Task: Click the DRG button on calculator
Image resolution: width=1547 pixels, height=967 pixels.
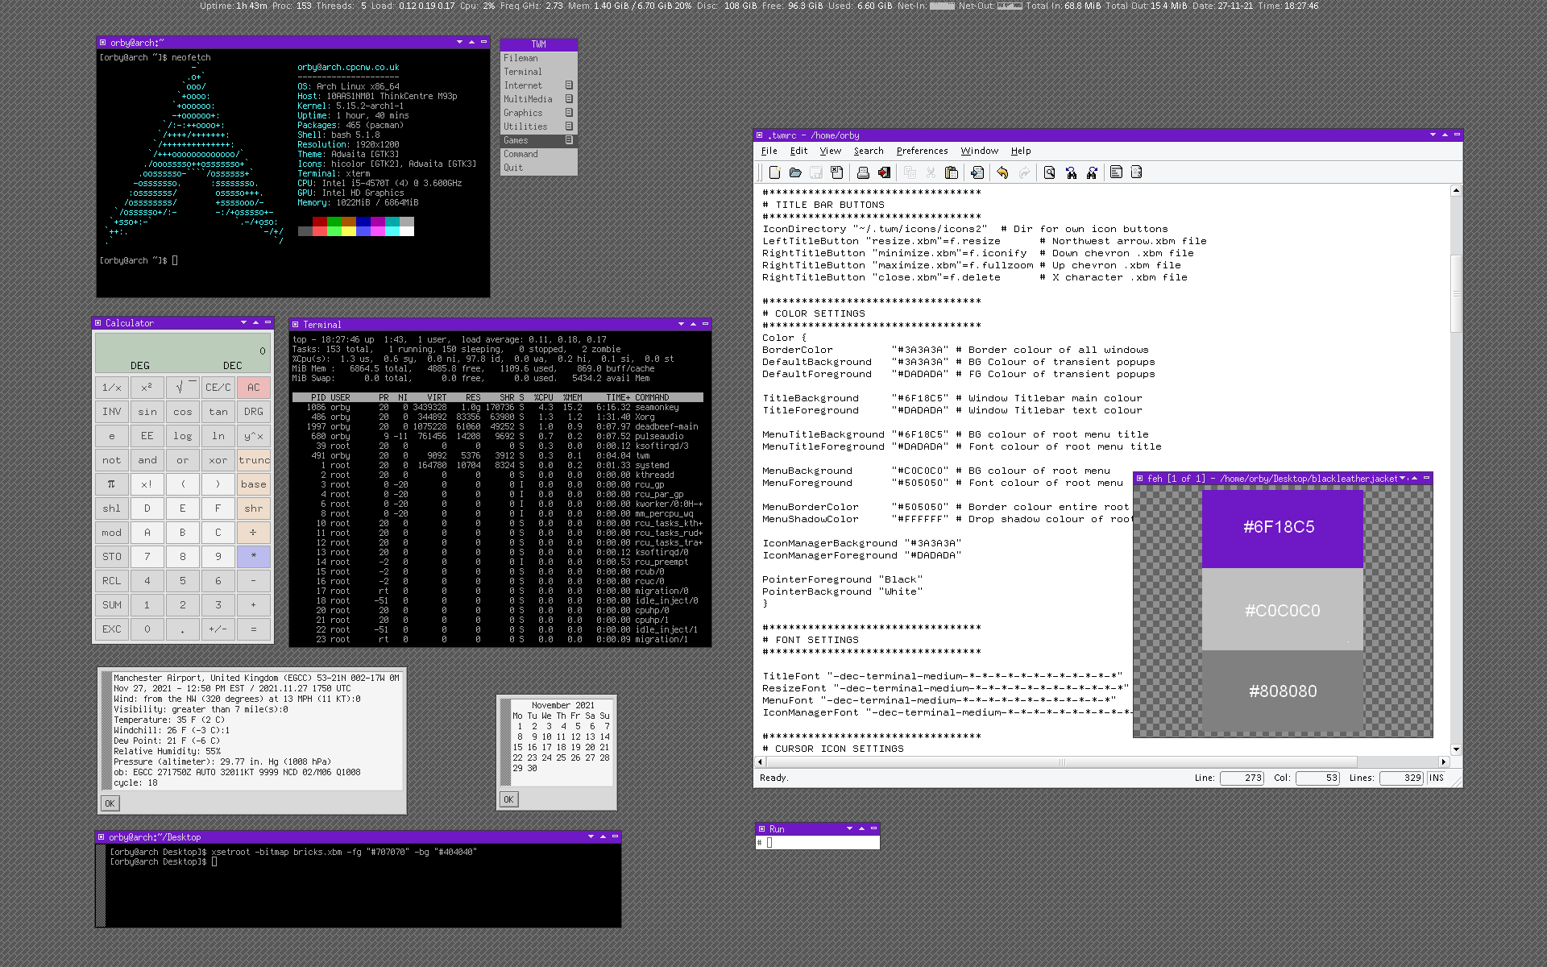Action: click(x=254, y=412)
